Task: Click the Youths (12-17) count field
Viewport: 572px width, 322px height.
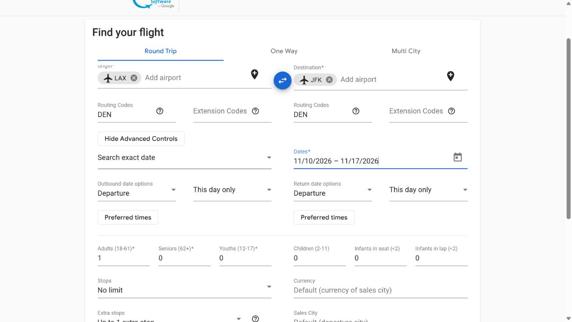Action: coord(245,258)
